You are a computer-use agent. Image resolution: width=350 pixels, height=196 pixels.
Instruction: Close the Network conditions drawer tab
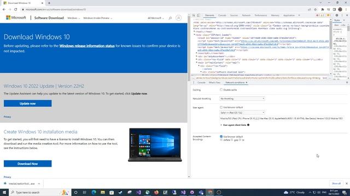pyautogui.click(x=247, y=82)
